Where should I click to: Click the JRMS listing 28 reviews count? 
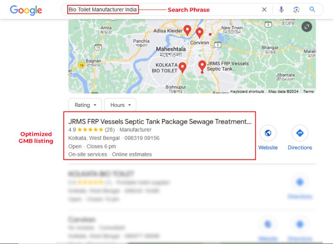(110, 130)
